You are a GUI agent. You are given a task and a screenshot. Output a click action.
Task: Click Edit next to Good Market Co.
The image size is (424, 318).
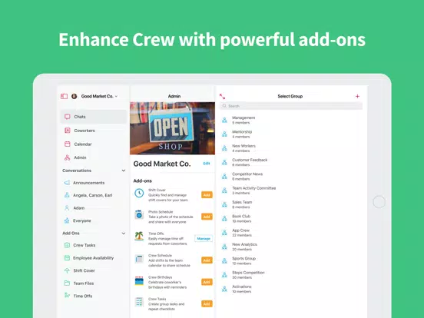click(207, 164)
